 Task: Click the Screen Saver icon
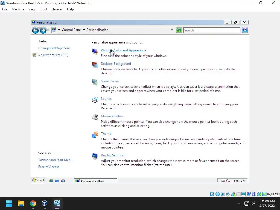pyautogui.click(x=95, y=82)
